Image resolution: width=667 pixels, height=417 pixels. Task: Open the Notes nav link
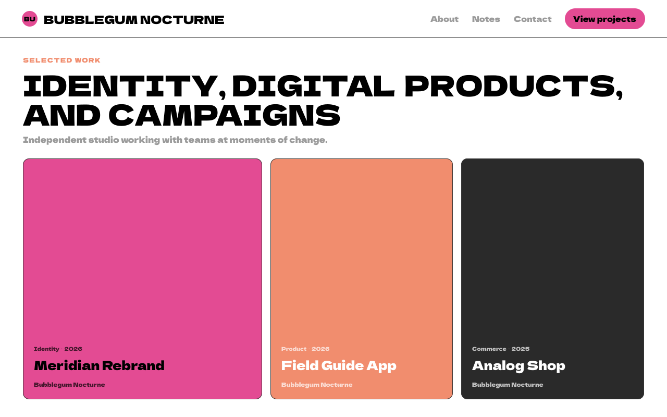[486, 19]
